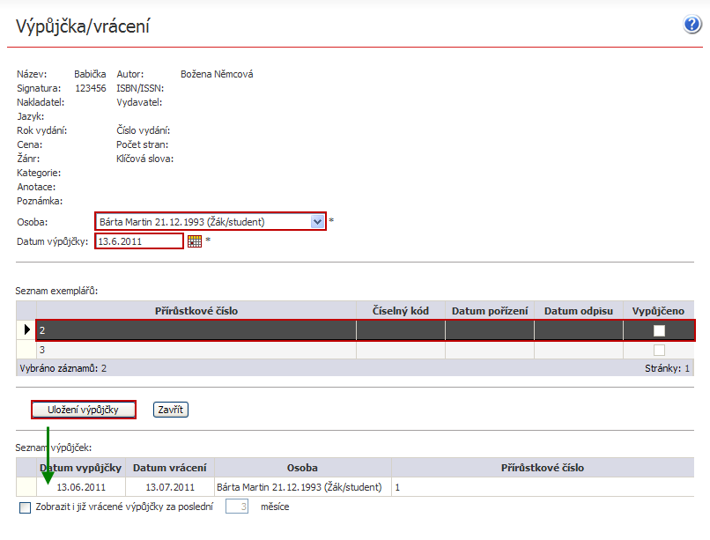Click the months count input field
This screenshot has width=710, height=540.
point(239,507)
